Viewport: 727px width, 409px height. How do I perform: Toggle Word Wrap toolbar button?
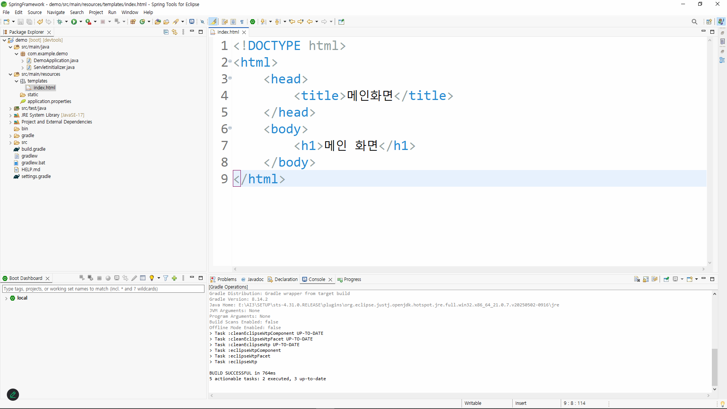pyautogui.click(x=225, y=22)
